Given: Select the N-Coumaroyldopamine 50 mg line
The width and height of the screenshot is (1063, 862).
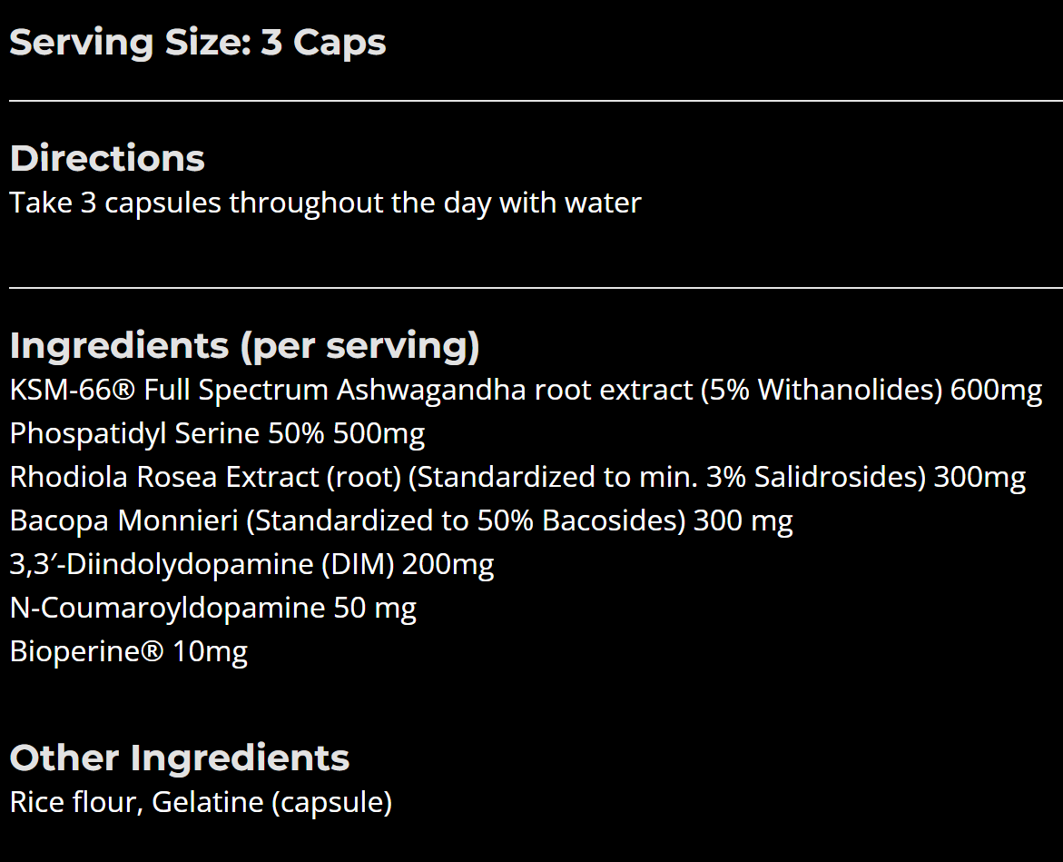Looking at the screenshot, I should (212, 608).
